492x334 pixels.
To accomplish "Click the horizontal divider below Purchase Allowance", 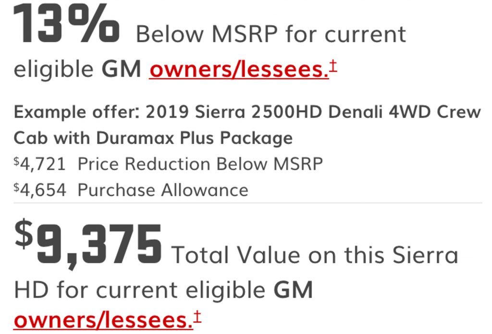I will click(248, 203).
